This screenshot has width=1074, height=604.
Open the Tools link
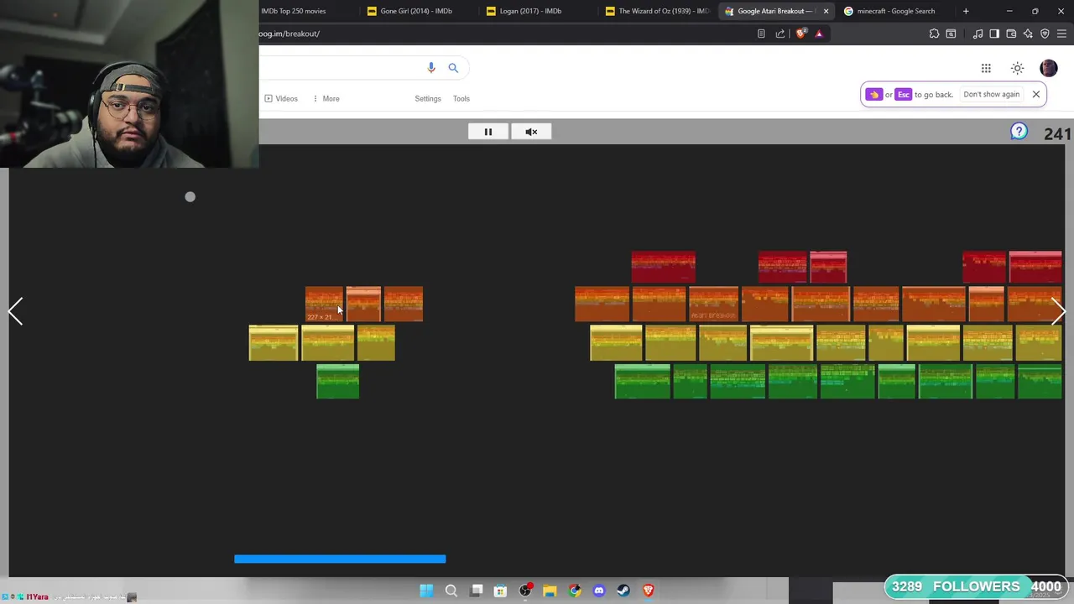click(x=461, y=99)
